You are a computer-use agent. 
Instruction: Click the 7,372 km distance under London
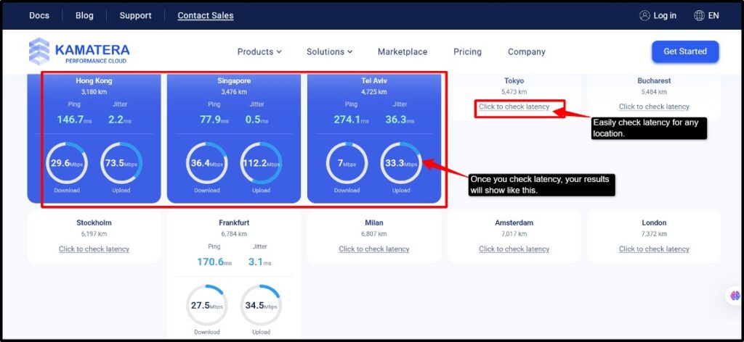point(654,234)
